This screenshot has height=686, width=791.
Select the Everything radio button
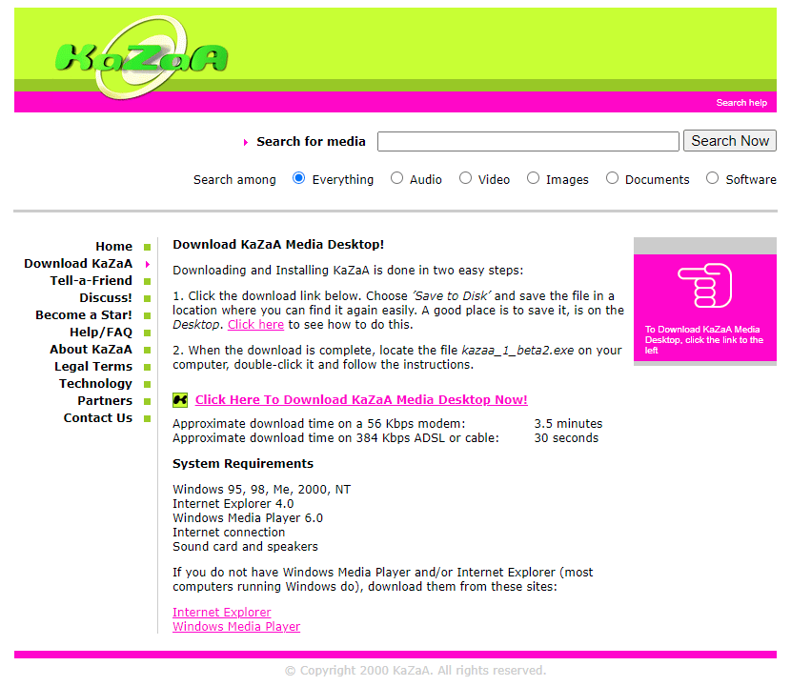click(x=298, y=178)
